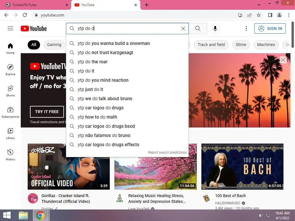Dismiss the YouTube TV banner ad
The width and height of the screenshot is (295, 221).
283,60
